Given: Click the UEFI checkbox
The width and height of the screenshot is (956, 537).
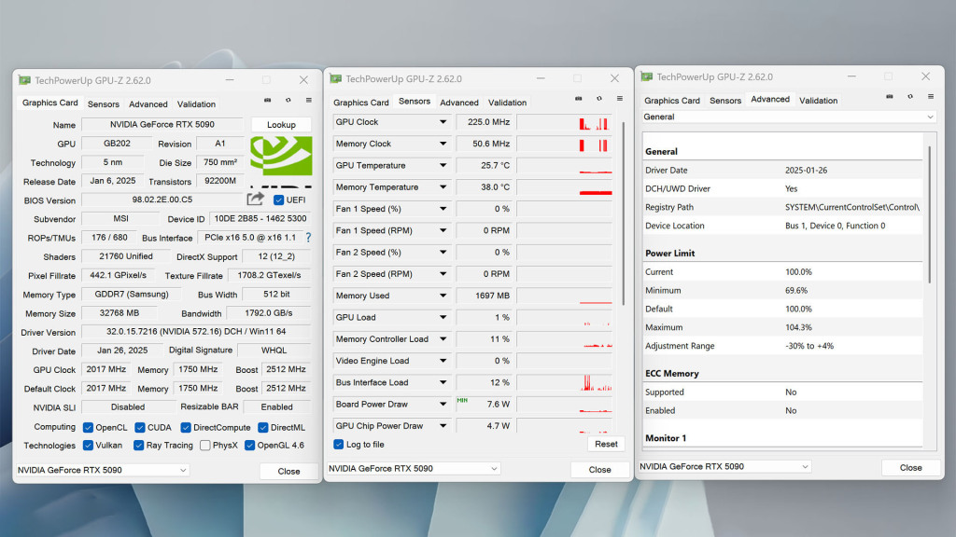Looking at the screenshot, I should [280, 199].
